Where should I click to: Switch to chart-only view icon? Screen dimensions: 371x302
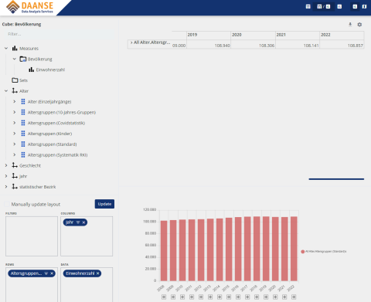(339, 7)
